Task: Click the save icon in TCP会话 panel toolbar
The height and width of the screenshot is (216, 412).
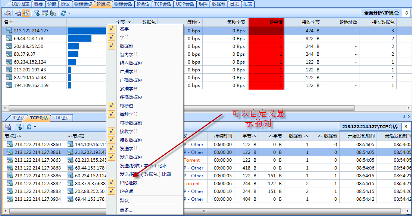Action: pyautogui.click(x=8, y=127)
